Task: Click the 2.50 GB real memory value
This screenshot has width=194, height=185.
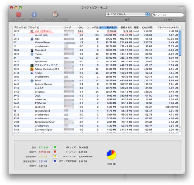Action: click(112, 31)
